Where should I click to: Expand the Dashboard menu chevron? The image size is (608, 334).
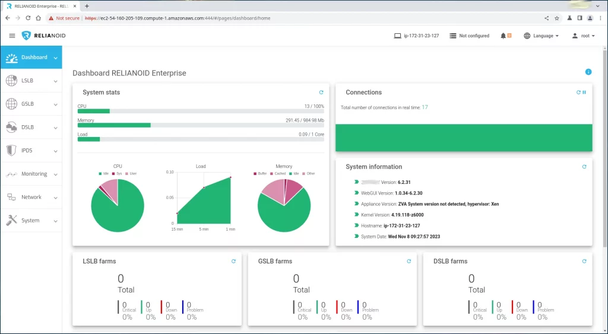tap(55, 58)
